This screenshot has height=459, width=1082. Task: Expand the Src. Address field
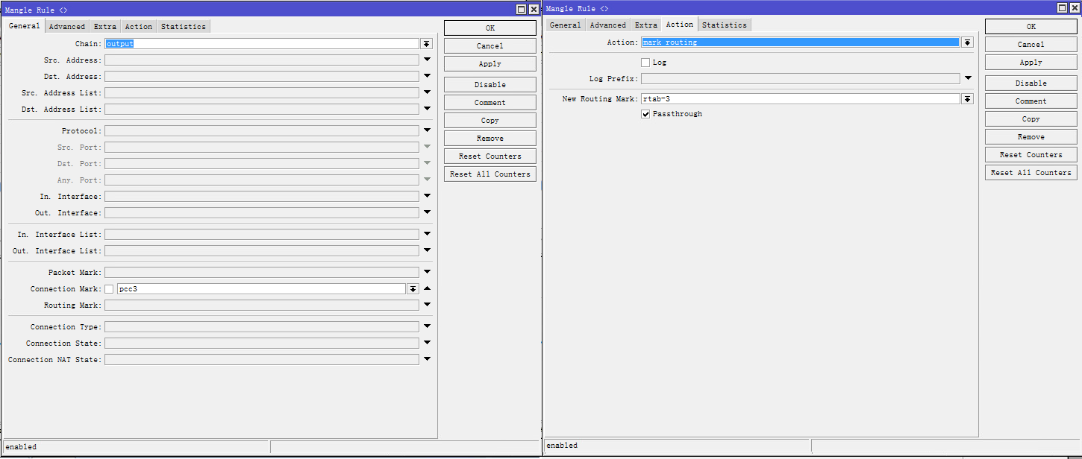click(x=428, y=60)
